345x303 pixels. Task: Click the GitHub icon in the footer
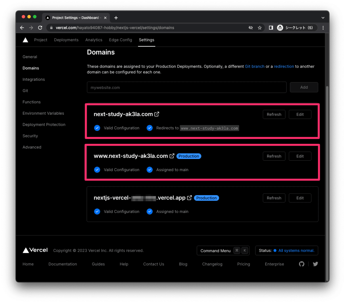302,264
